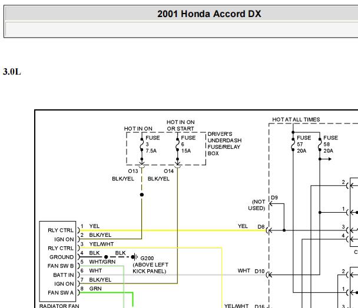The image size is (358, 308).
Task: Click '(ABOVE LEFT KICK PANEL)' location note
Action: (151, 268)
